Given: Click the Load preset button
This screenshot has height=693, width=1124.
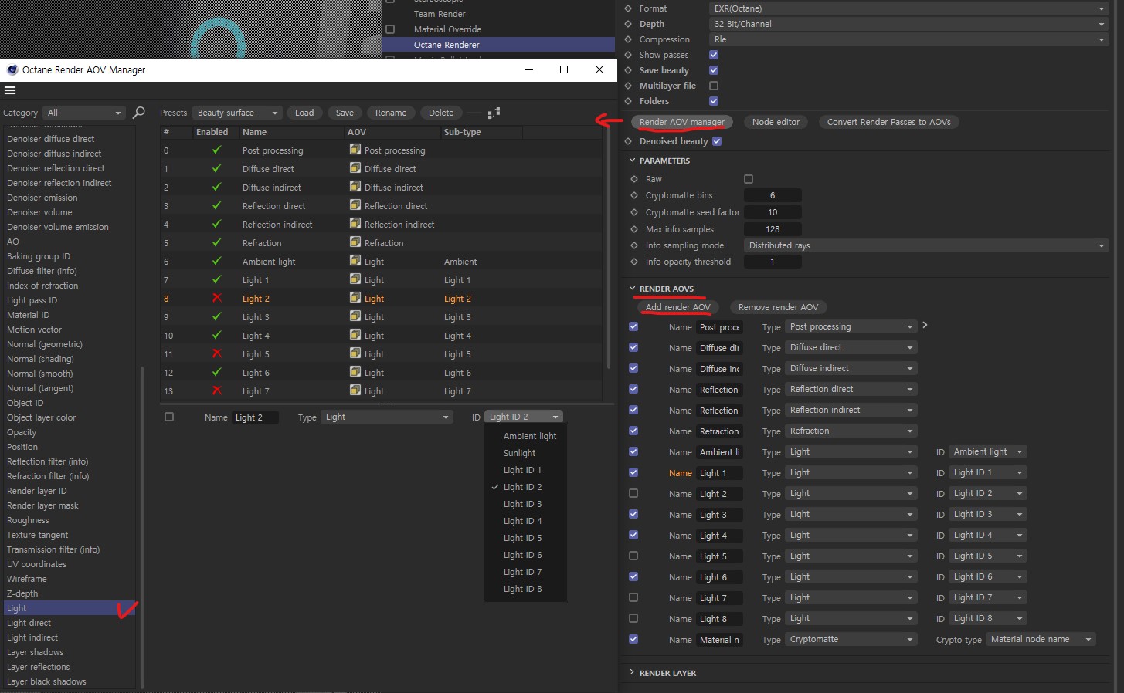Looking at the screenshot, I should click(304, 113).
